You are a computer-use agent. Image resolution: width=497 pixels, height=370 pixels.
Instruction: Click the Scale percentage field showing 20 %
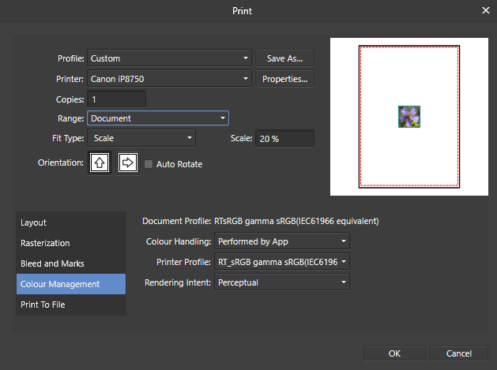284,138
